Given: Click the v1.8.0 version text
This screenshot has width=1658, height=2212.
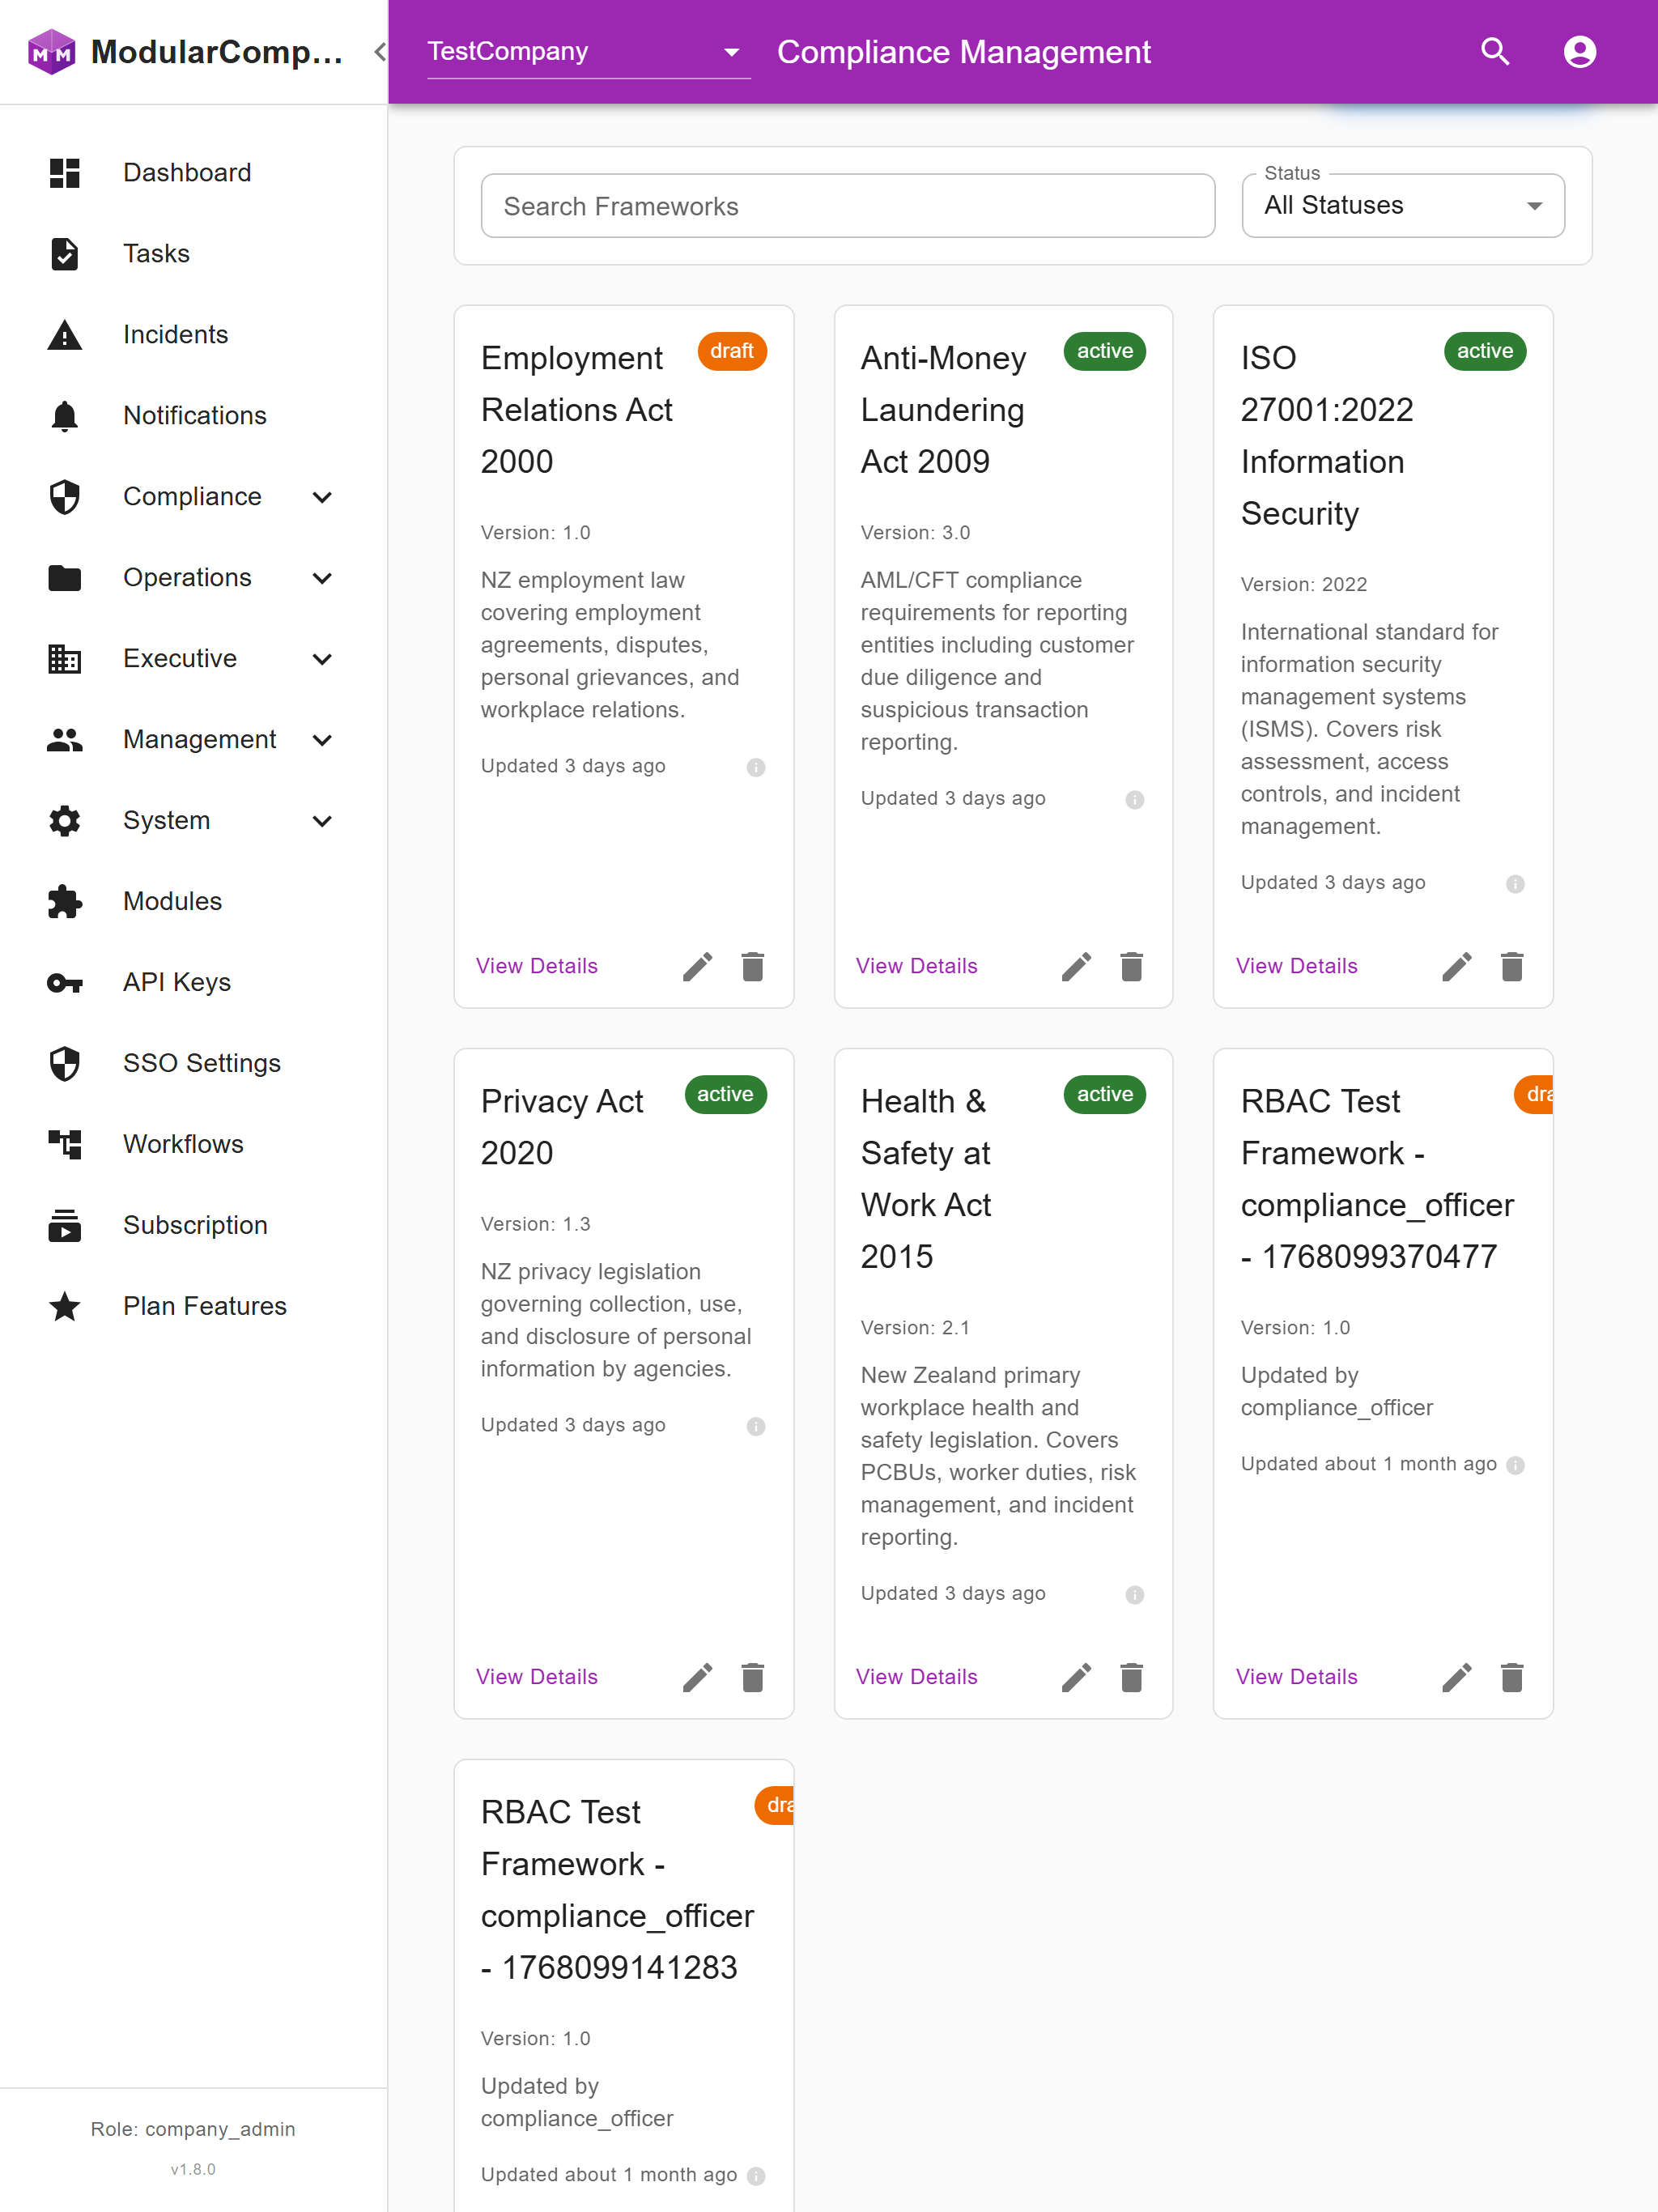Looking at the screenshot, I should (193, 2169).
